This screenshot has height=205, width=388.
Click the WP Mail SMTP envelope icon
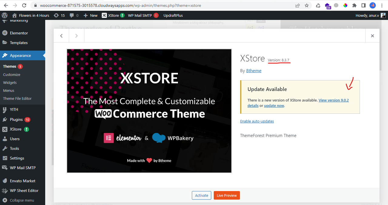(5, 168)
